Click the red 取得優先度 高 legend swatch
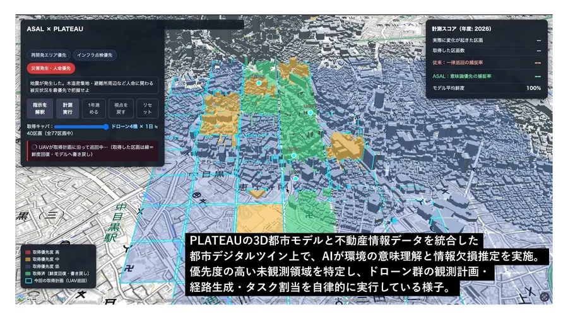 (x=28, y=252)
